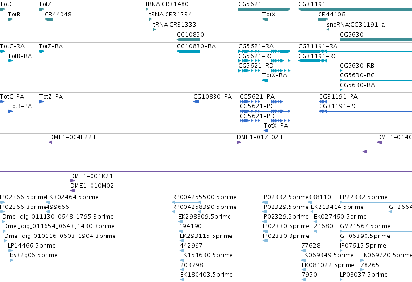Click protein CG31191-PC label
412x282 pixels.
(x=338, y=106)
